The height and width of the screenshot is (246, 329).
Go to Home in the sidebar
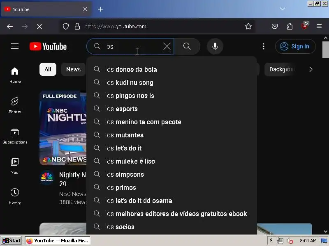point(15,75)
